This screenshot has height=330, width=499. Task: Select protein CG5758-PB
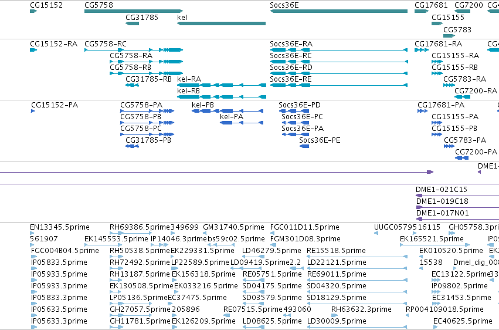[x=147, y=123]
